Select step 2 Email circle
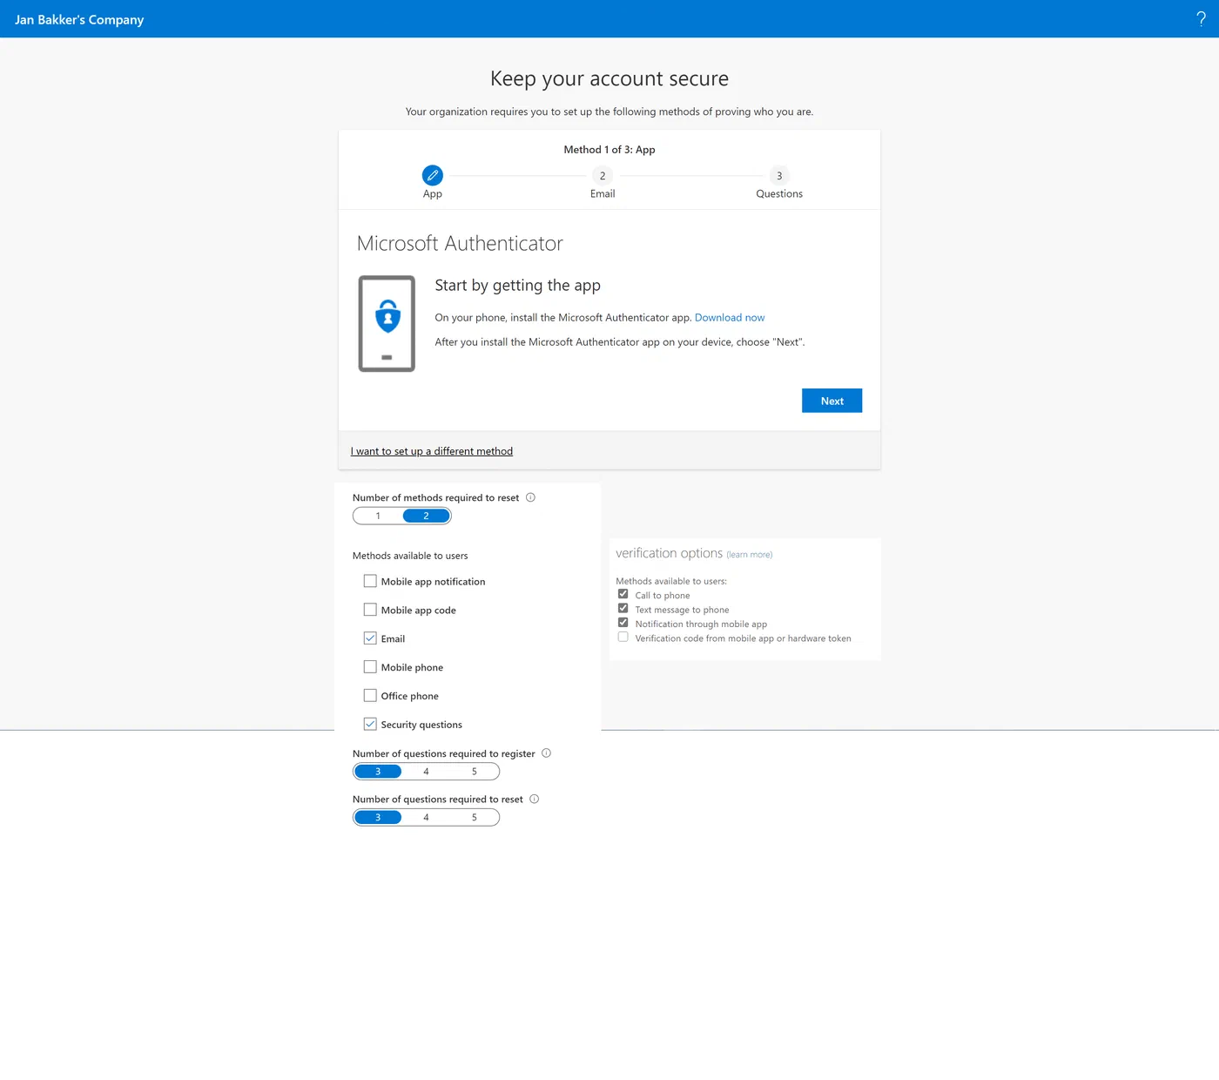Image resolution: width=1219 pixels, height=1080 pixels. click(603, 175)
